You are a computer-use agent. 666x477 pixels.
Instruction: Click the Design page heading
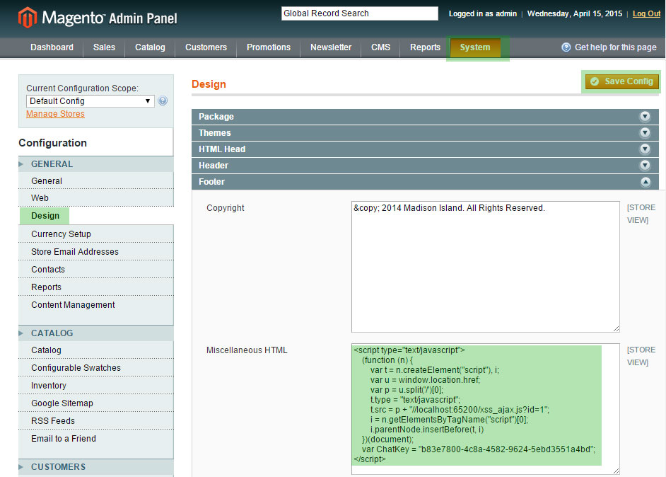tap(209, 84)
